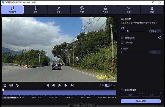This screenshot has width=165, height=107.
Task: Click the 00:07.233 timeline label
Action: click(x=86, y=98)
